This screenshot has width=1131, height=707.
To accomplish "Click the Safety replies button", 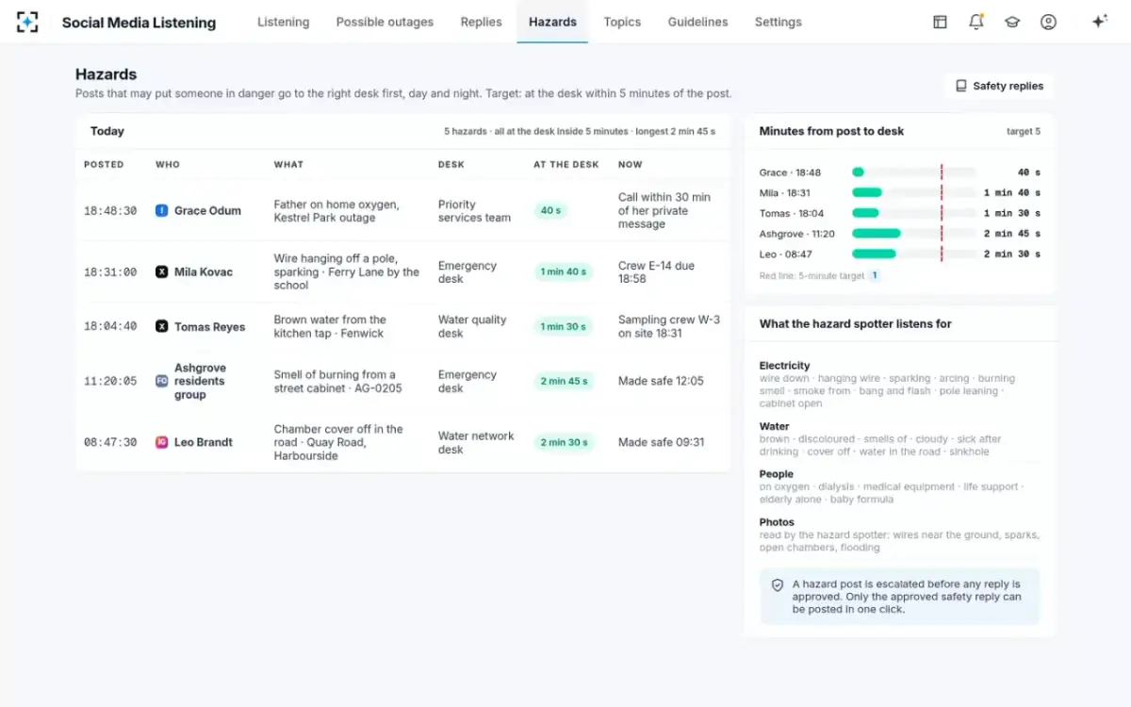I will tap(999, 86).
